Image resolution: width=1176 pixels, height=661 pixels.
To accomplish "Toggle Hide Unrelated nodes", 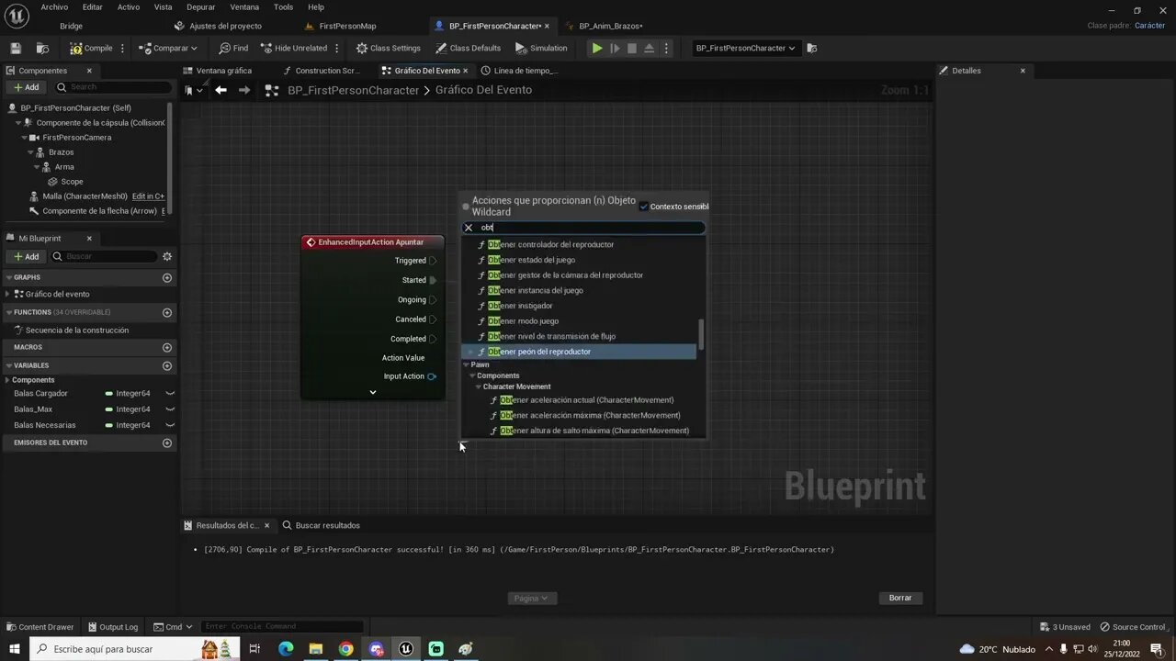I will [x=294, y=48].
